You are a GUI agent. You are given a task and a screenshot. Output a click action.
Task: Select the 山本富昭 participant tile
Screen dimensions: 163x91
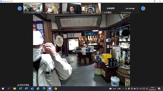click(111, 8)
